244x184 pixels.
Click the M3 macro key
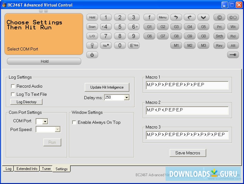203,46
